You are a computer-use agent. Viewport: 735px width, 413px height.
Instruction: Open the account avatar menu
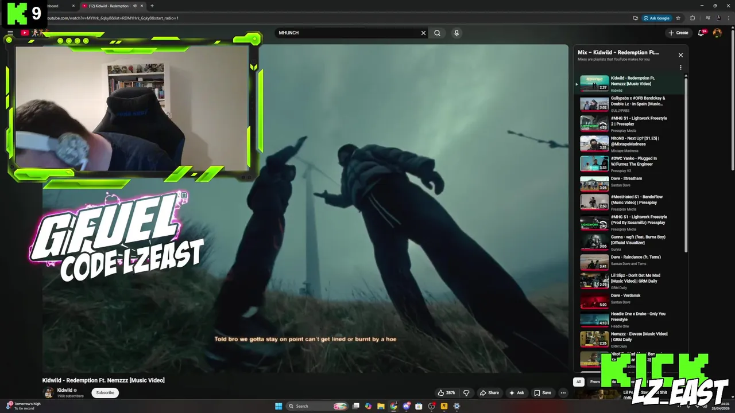click(x=717, y=33)
